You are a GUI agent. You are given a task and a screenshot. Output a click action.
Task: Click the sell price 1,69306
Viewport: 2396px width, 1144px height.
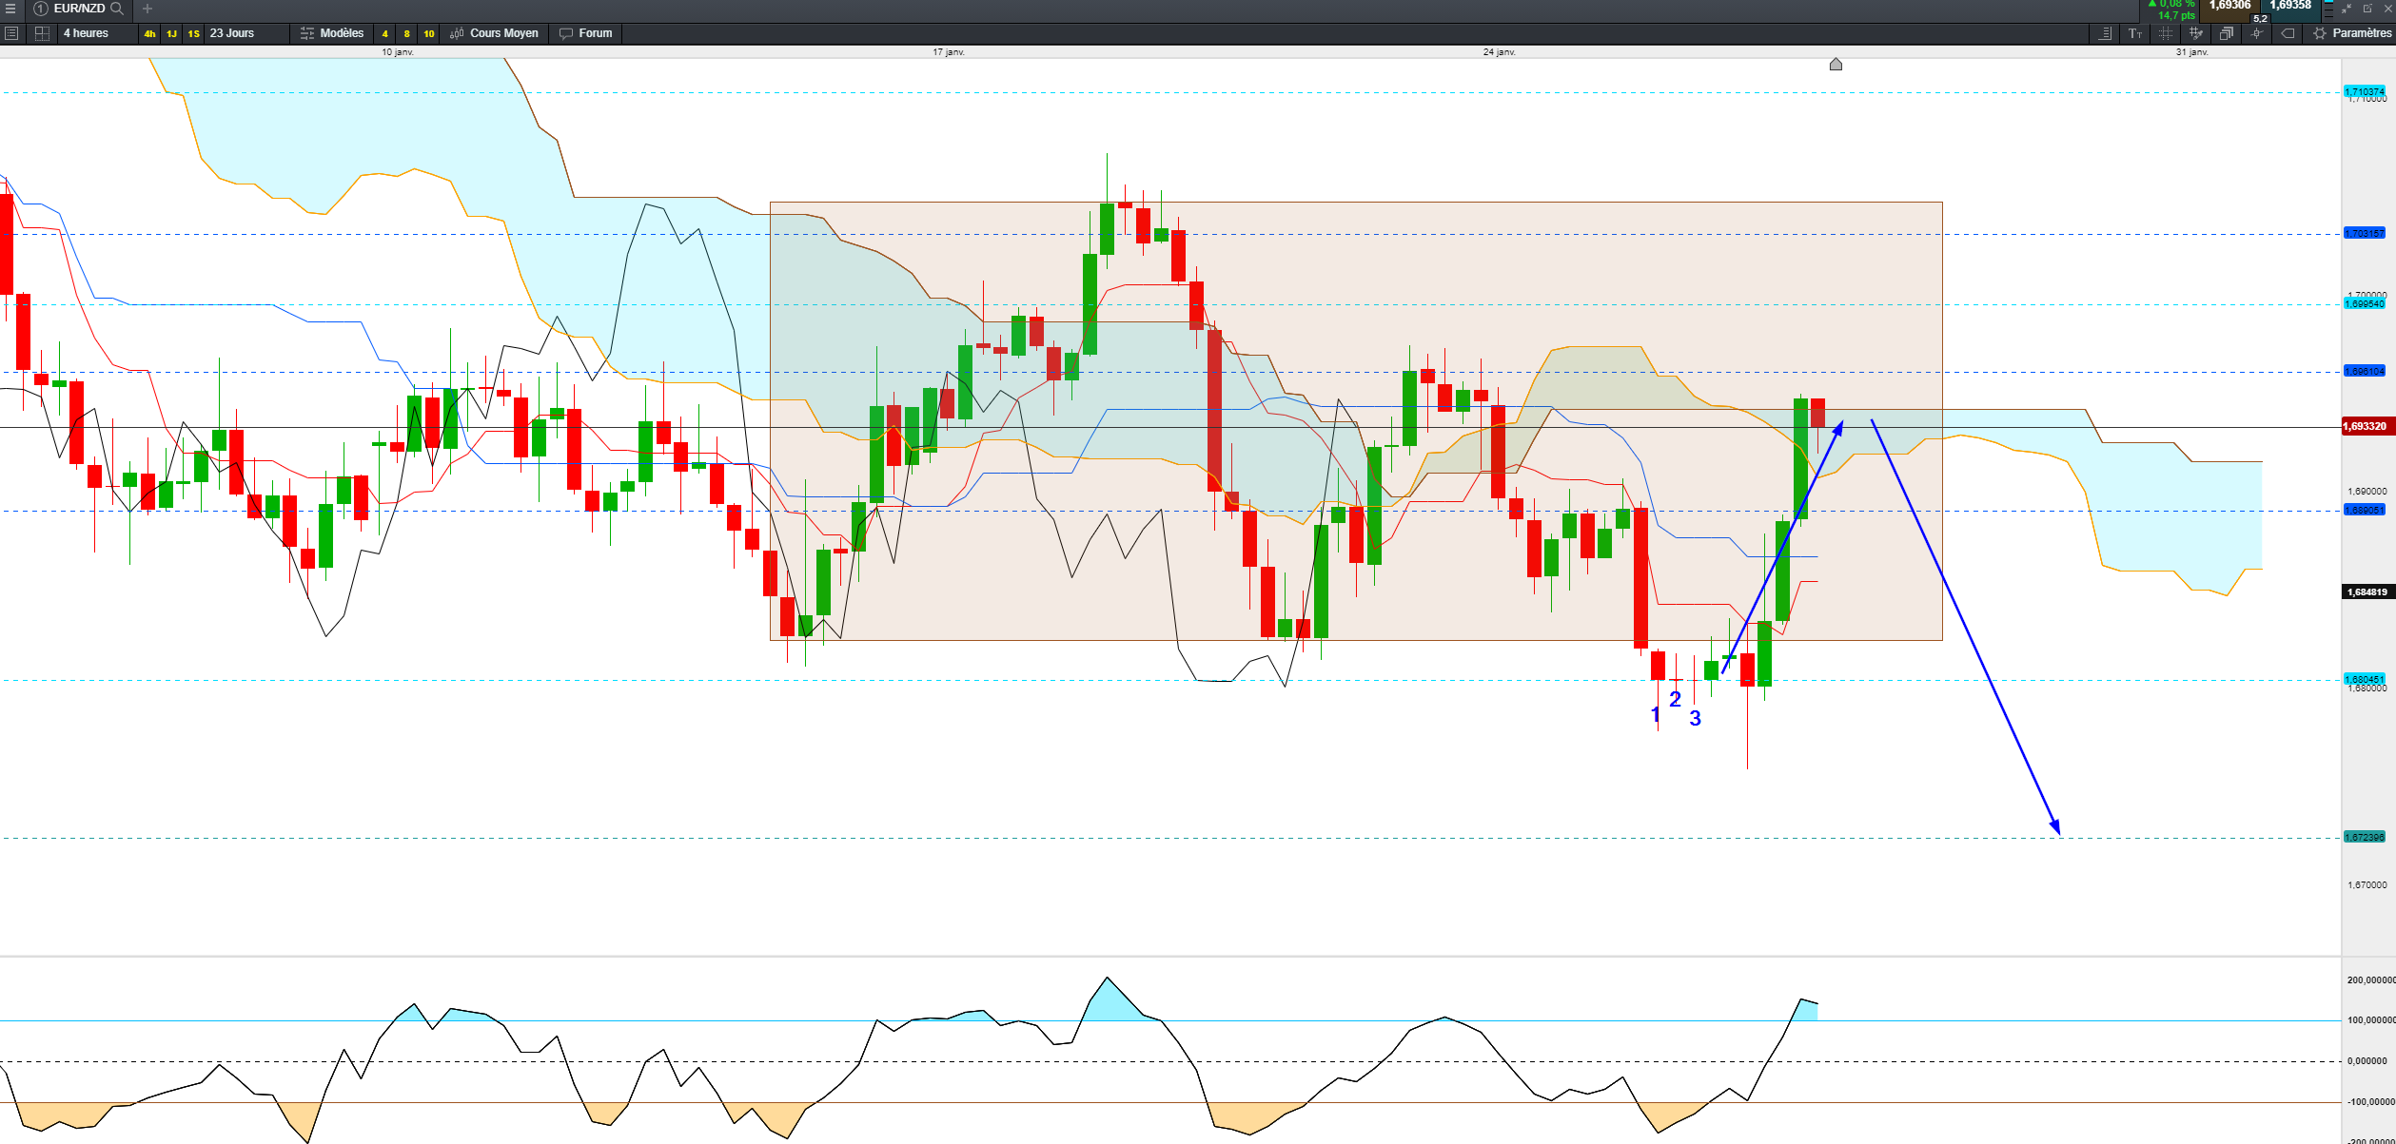(x=2230, y=7)
